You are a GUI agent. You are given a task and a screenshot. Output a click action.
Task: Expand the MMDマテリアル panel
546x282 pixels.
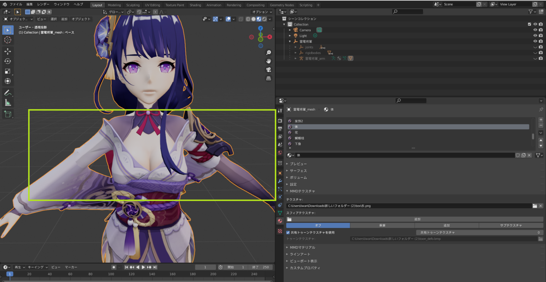300,247
